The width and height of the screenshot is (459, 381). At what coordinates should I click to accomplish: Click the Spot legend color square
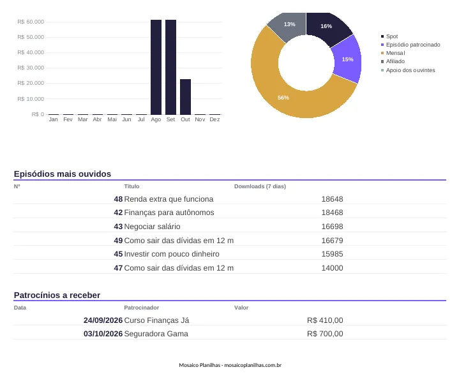[382, 36]
